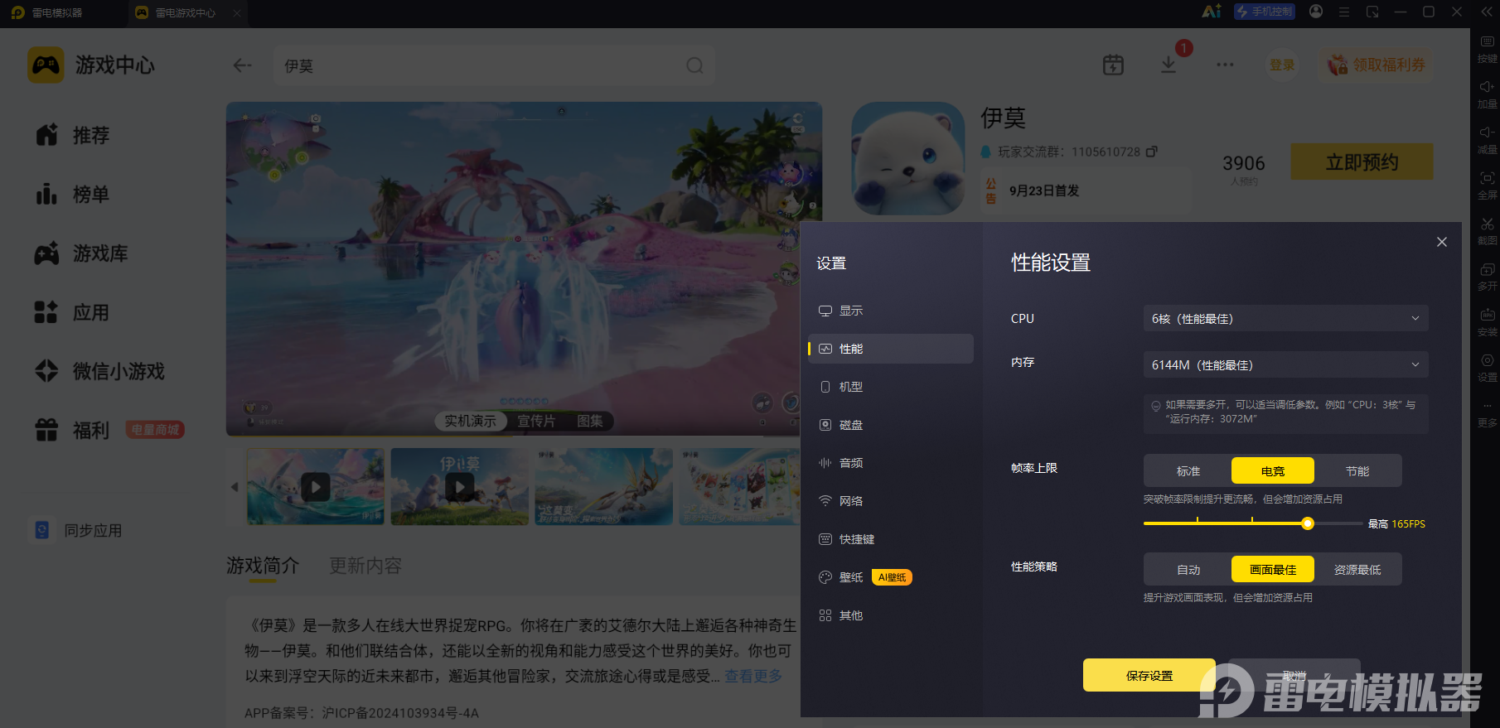The height and width of the screenshot is (728, 1500).
Task: Click the game center logo icon
Action: click(46, 65)
